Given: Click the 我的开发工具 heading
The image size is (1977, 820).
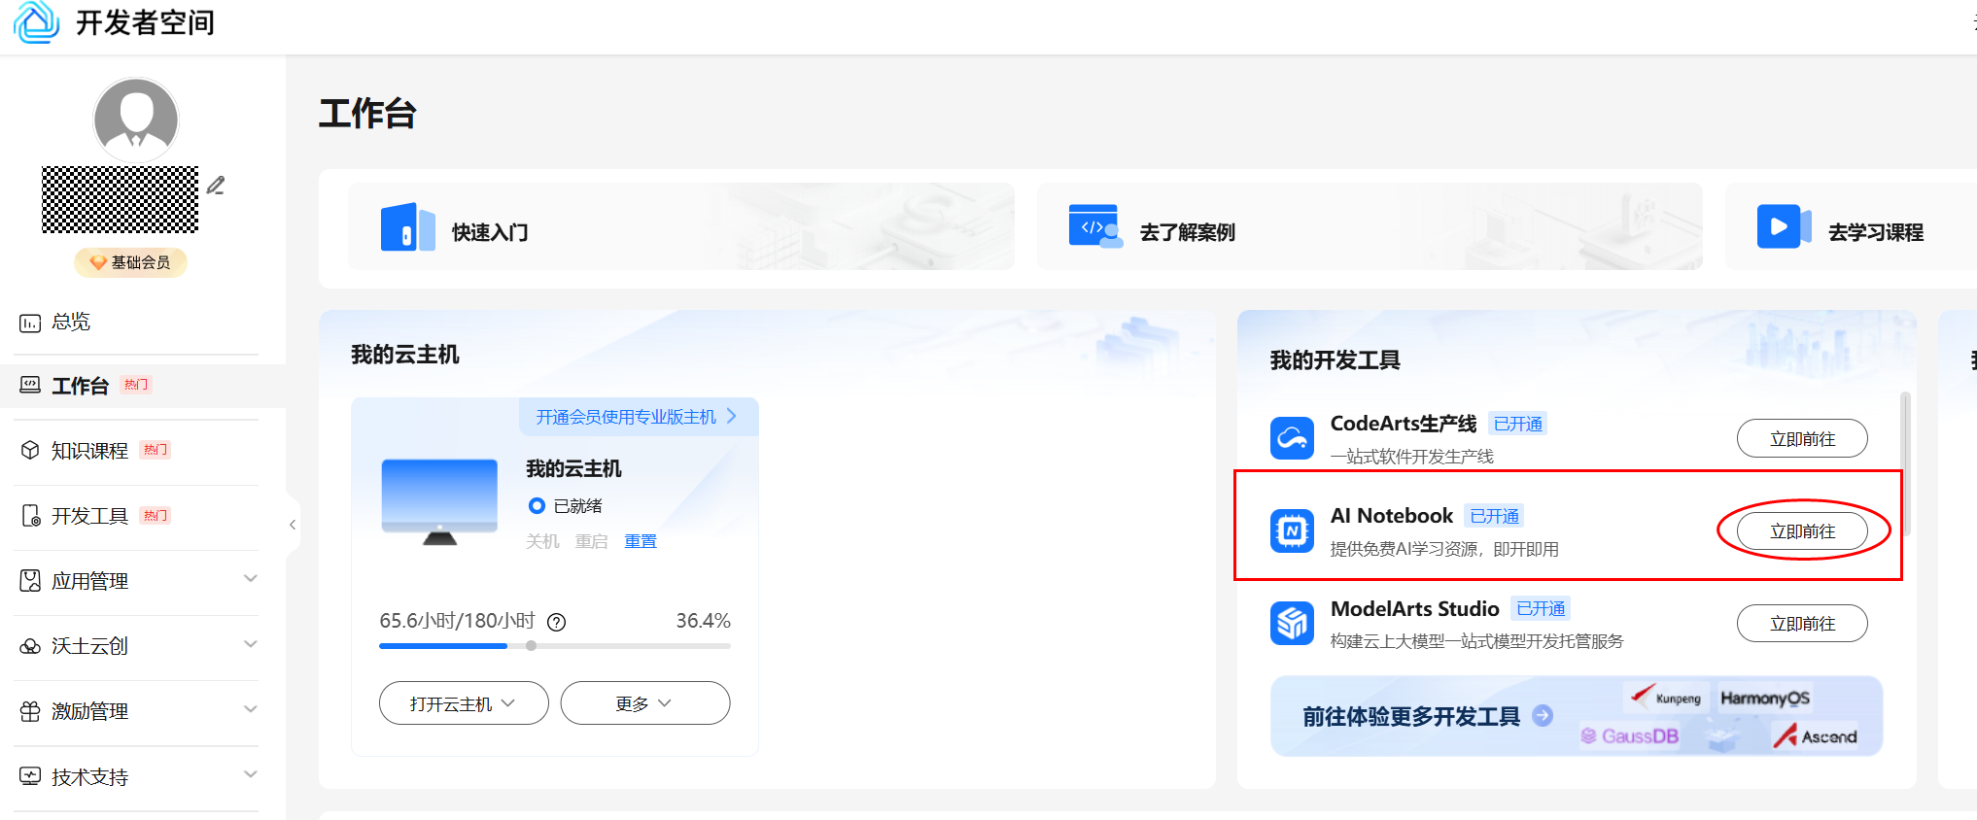Looking at the screenshot, I should (1335, 360).
